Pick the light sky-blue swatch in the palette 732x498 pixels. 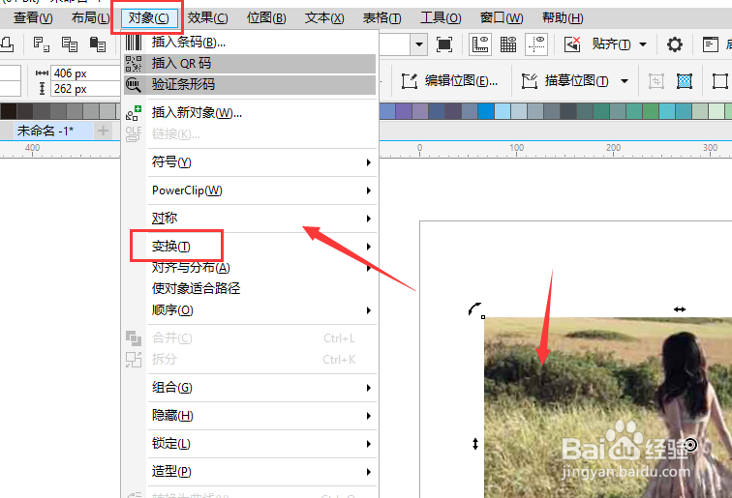(503, 111)
